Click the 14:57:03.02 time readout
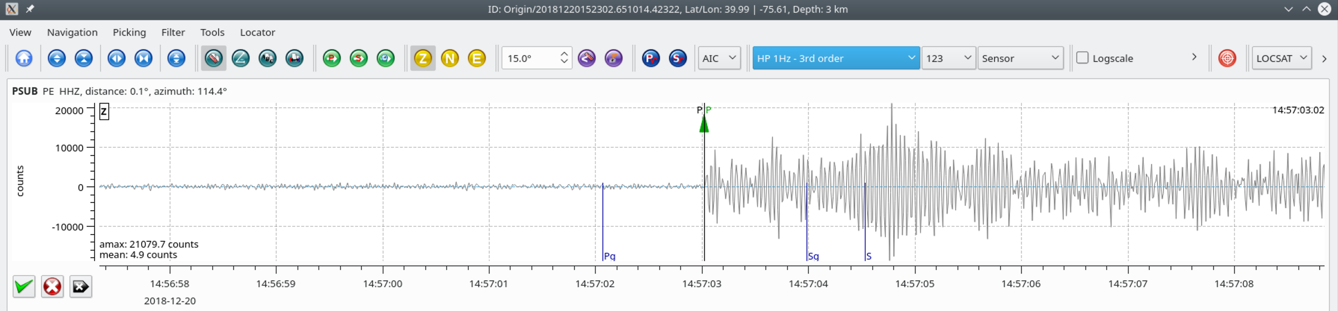The width and height of the screenshot is (1338, 311). point(1298,110)
